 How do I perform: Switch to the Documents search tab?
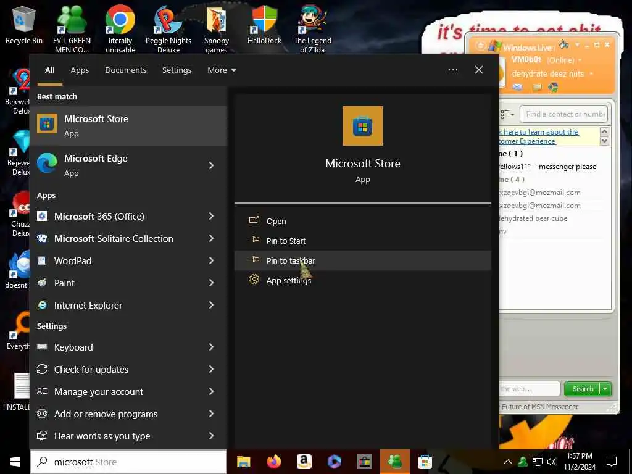(x=125, y=70)
